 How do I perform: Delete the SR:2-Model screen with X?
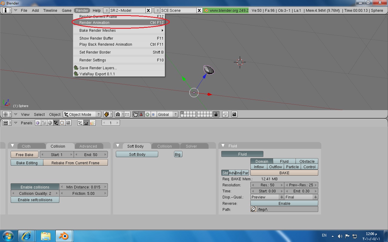point(149,10)
